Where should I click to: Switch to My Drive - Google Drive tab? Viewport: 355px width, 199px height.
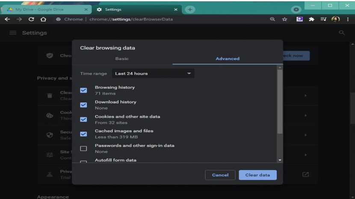tap(47, 9)
